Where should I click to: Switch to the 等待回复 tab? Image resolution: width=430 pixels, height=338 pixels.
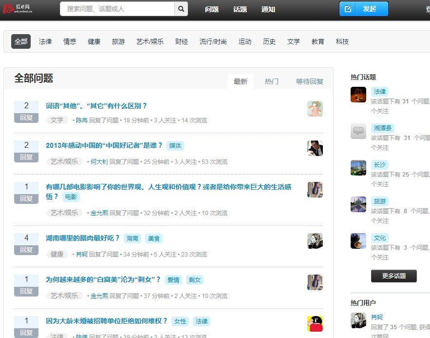coord(309,81)
